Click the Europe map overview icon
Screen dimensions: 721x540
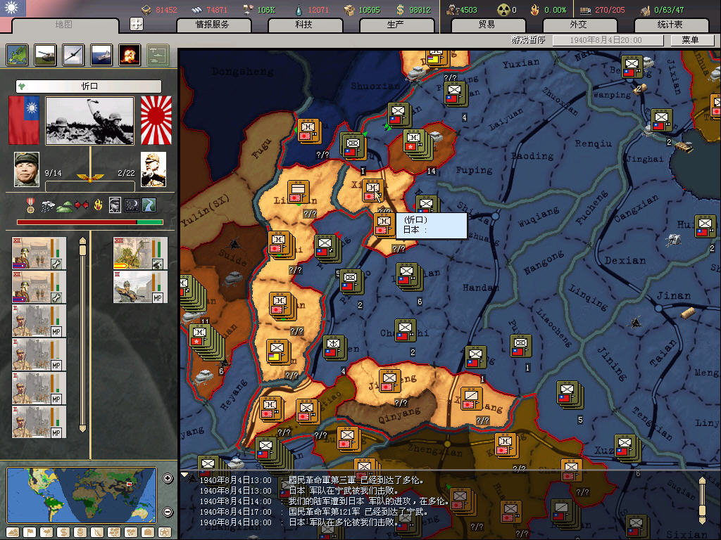click(x=17, y=55)
